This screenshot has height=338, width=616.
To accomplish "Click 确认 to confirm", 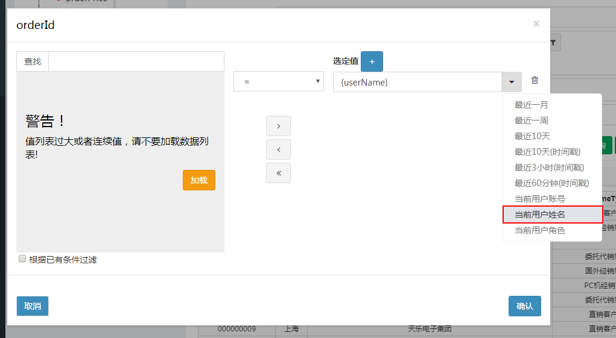I will tap(524, 306).
